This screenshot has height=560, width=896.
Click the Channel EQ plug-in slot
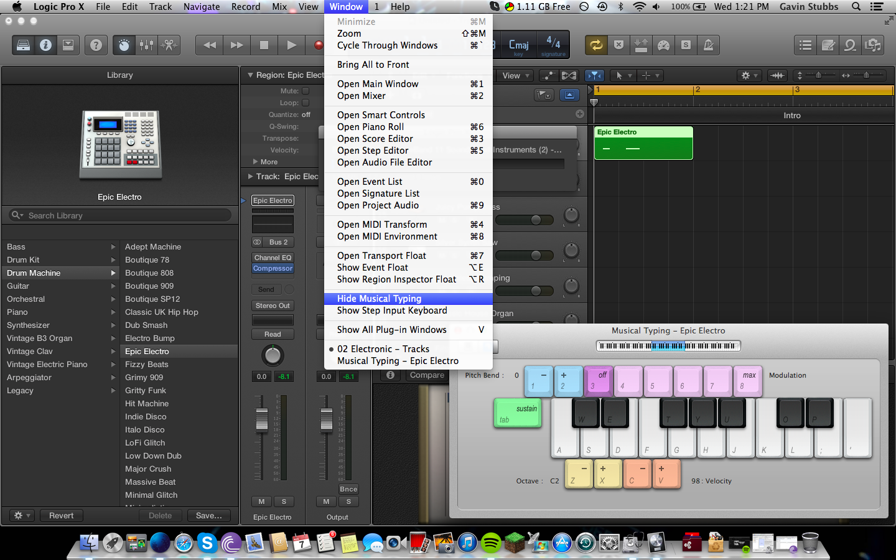(x=273, y=258)
